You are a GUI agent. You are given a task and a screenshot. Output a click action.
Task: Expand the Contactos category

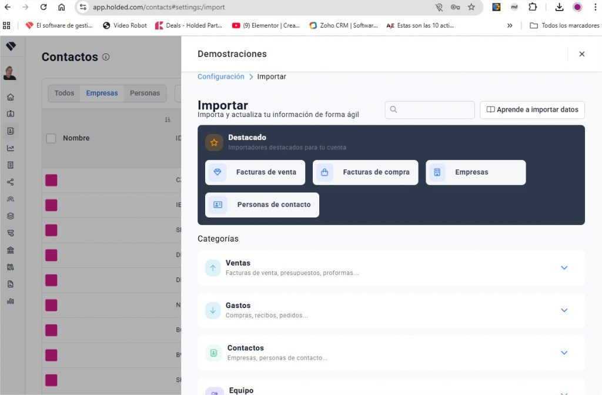(564, 353)
